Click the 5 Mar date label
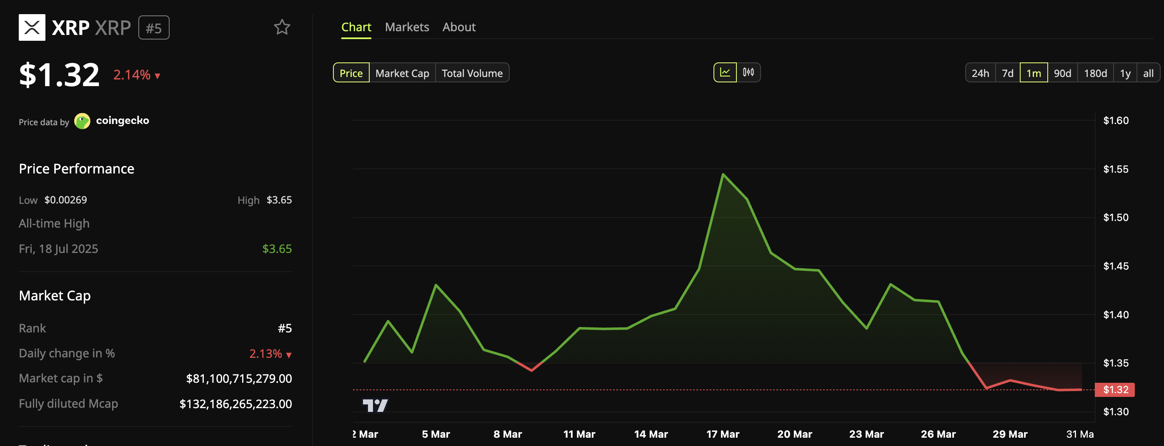The image size is (1164, 446). tap(436, 434)
